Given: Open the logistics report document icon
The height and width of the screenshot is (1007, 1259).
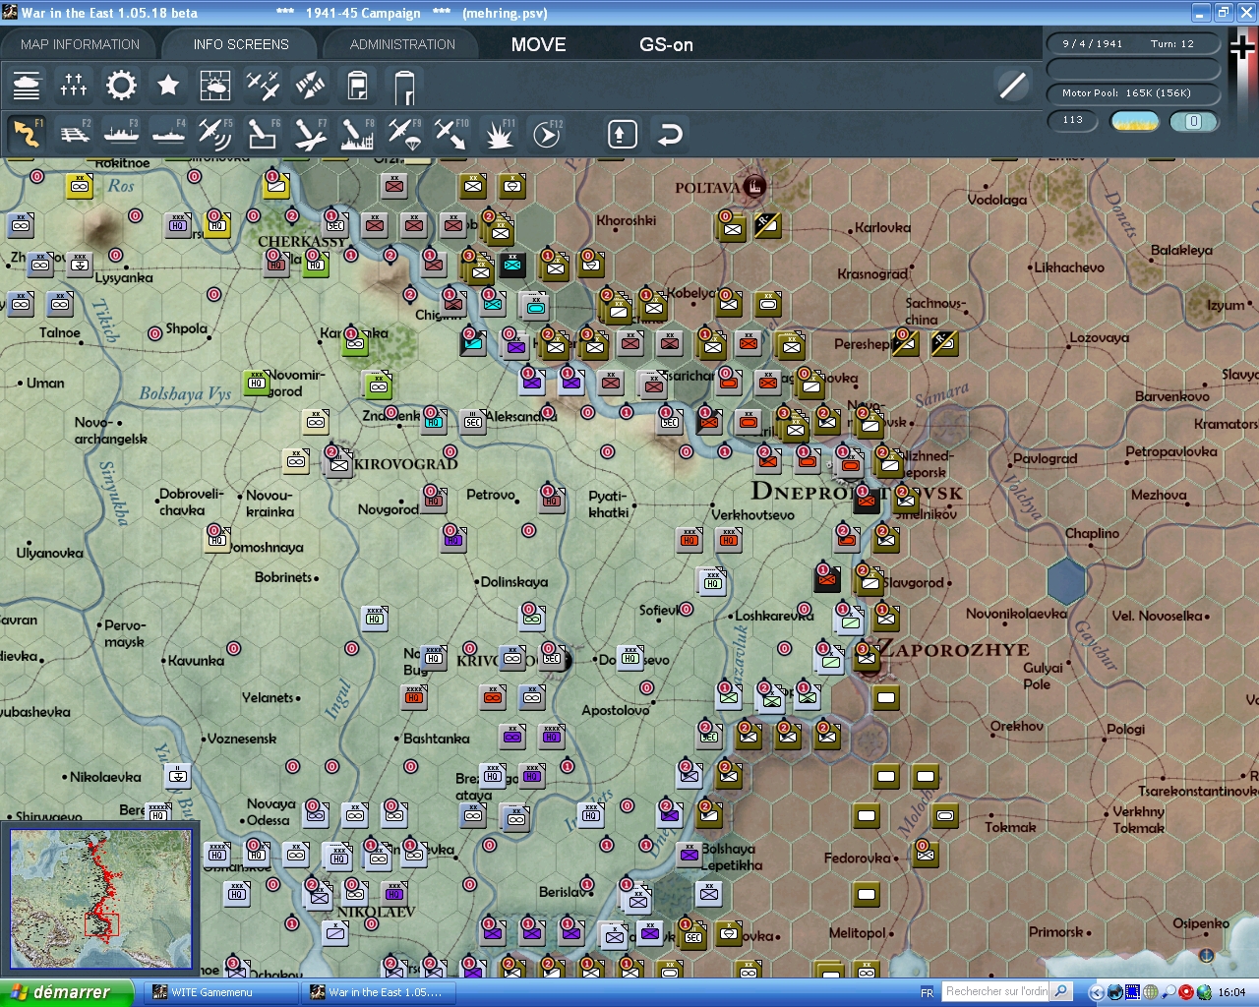Looking at the screenshot, I should point(357,87).
